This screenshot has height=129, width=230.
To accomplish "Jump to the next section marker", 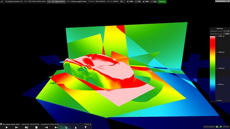I will click(x=56, y=128).
